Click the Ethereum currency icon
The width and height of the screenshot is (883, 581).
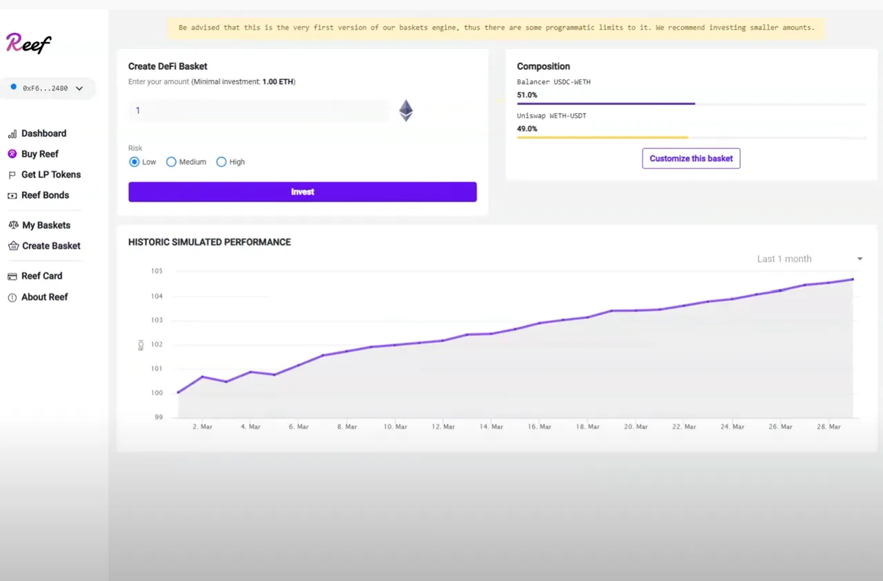(x=406, y=111)
